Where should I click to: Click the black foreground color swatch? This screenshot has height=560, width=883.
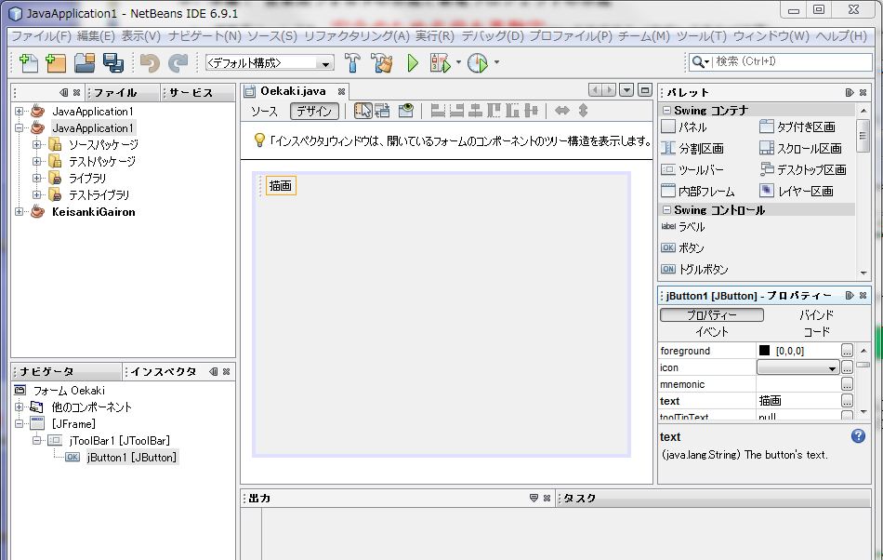point(764,351)
